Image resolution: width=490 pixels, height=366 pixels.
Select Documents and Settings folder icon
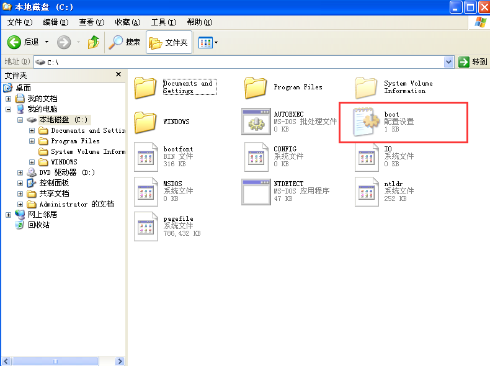point(145,88)
